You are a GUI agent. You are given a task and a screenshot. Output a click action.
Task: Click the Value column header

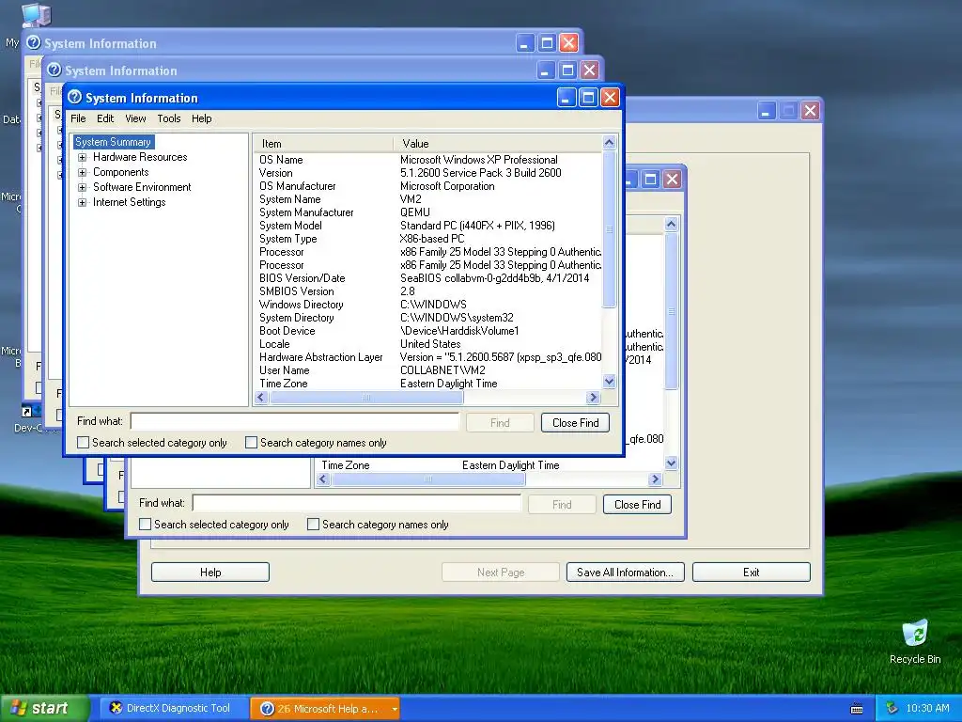[498, 144]
